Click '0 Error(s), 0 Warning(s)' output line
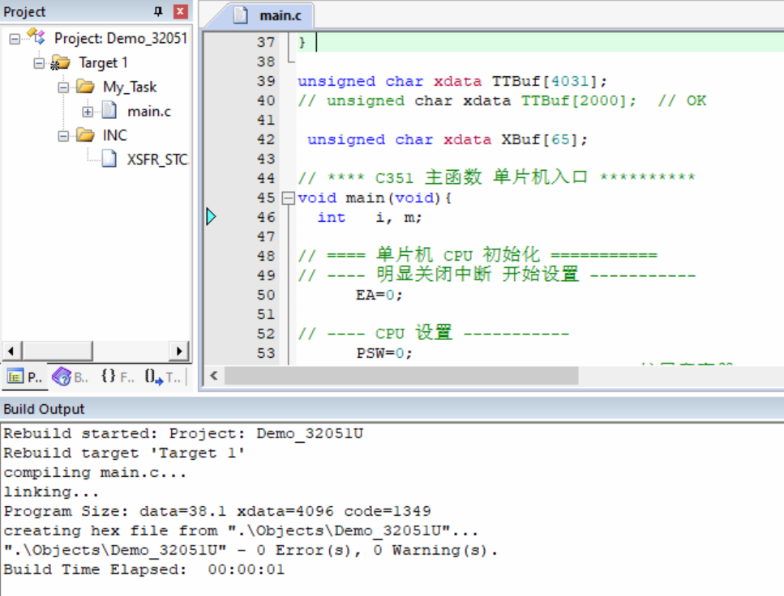784x596 pixels. coord(251,550)
